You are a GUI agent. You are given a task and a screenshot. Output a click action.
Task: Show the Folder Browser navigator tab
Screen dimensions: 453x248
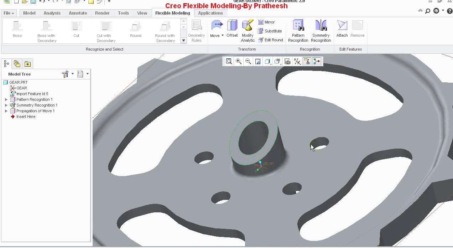coord(17,64)
